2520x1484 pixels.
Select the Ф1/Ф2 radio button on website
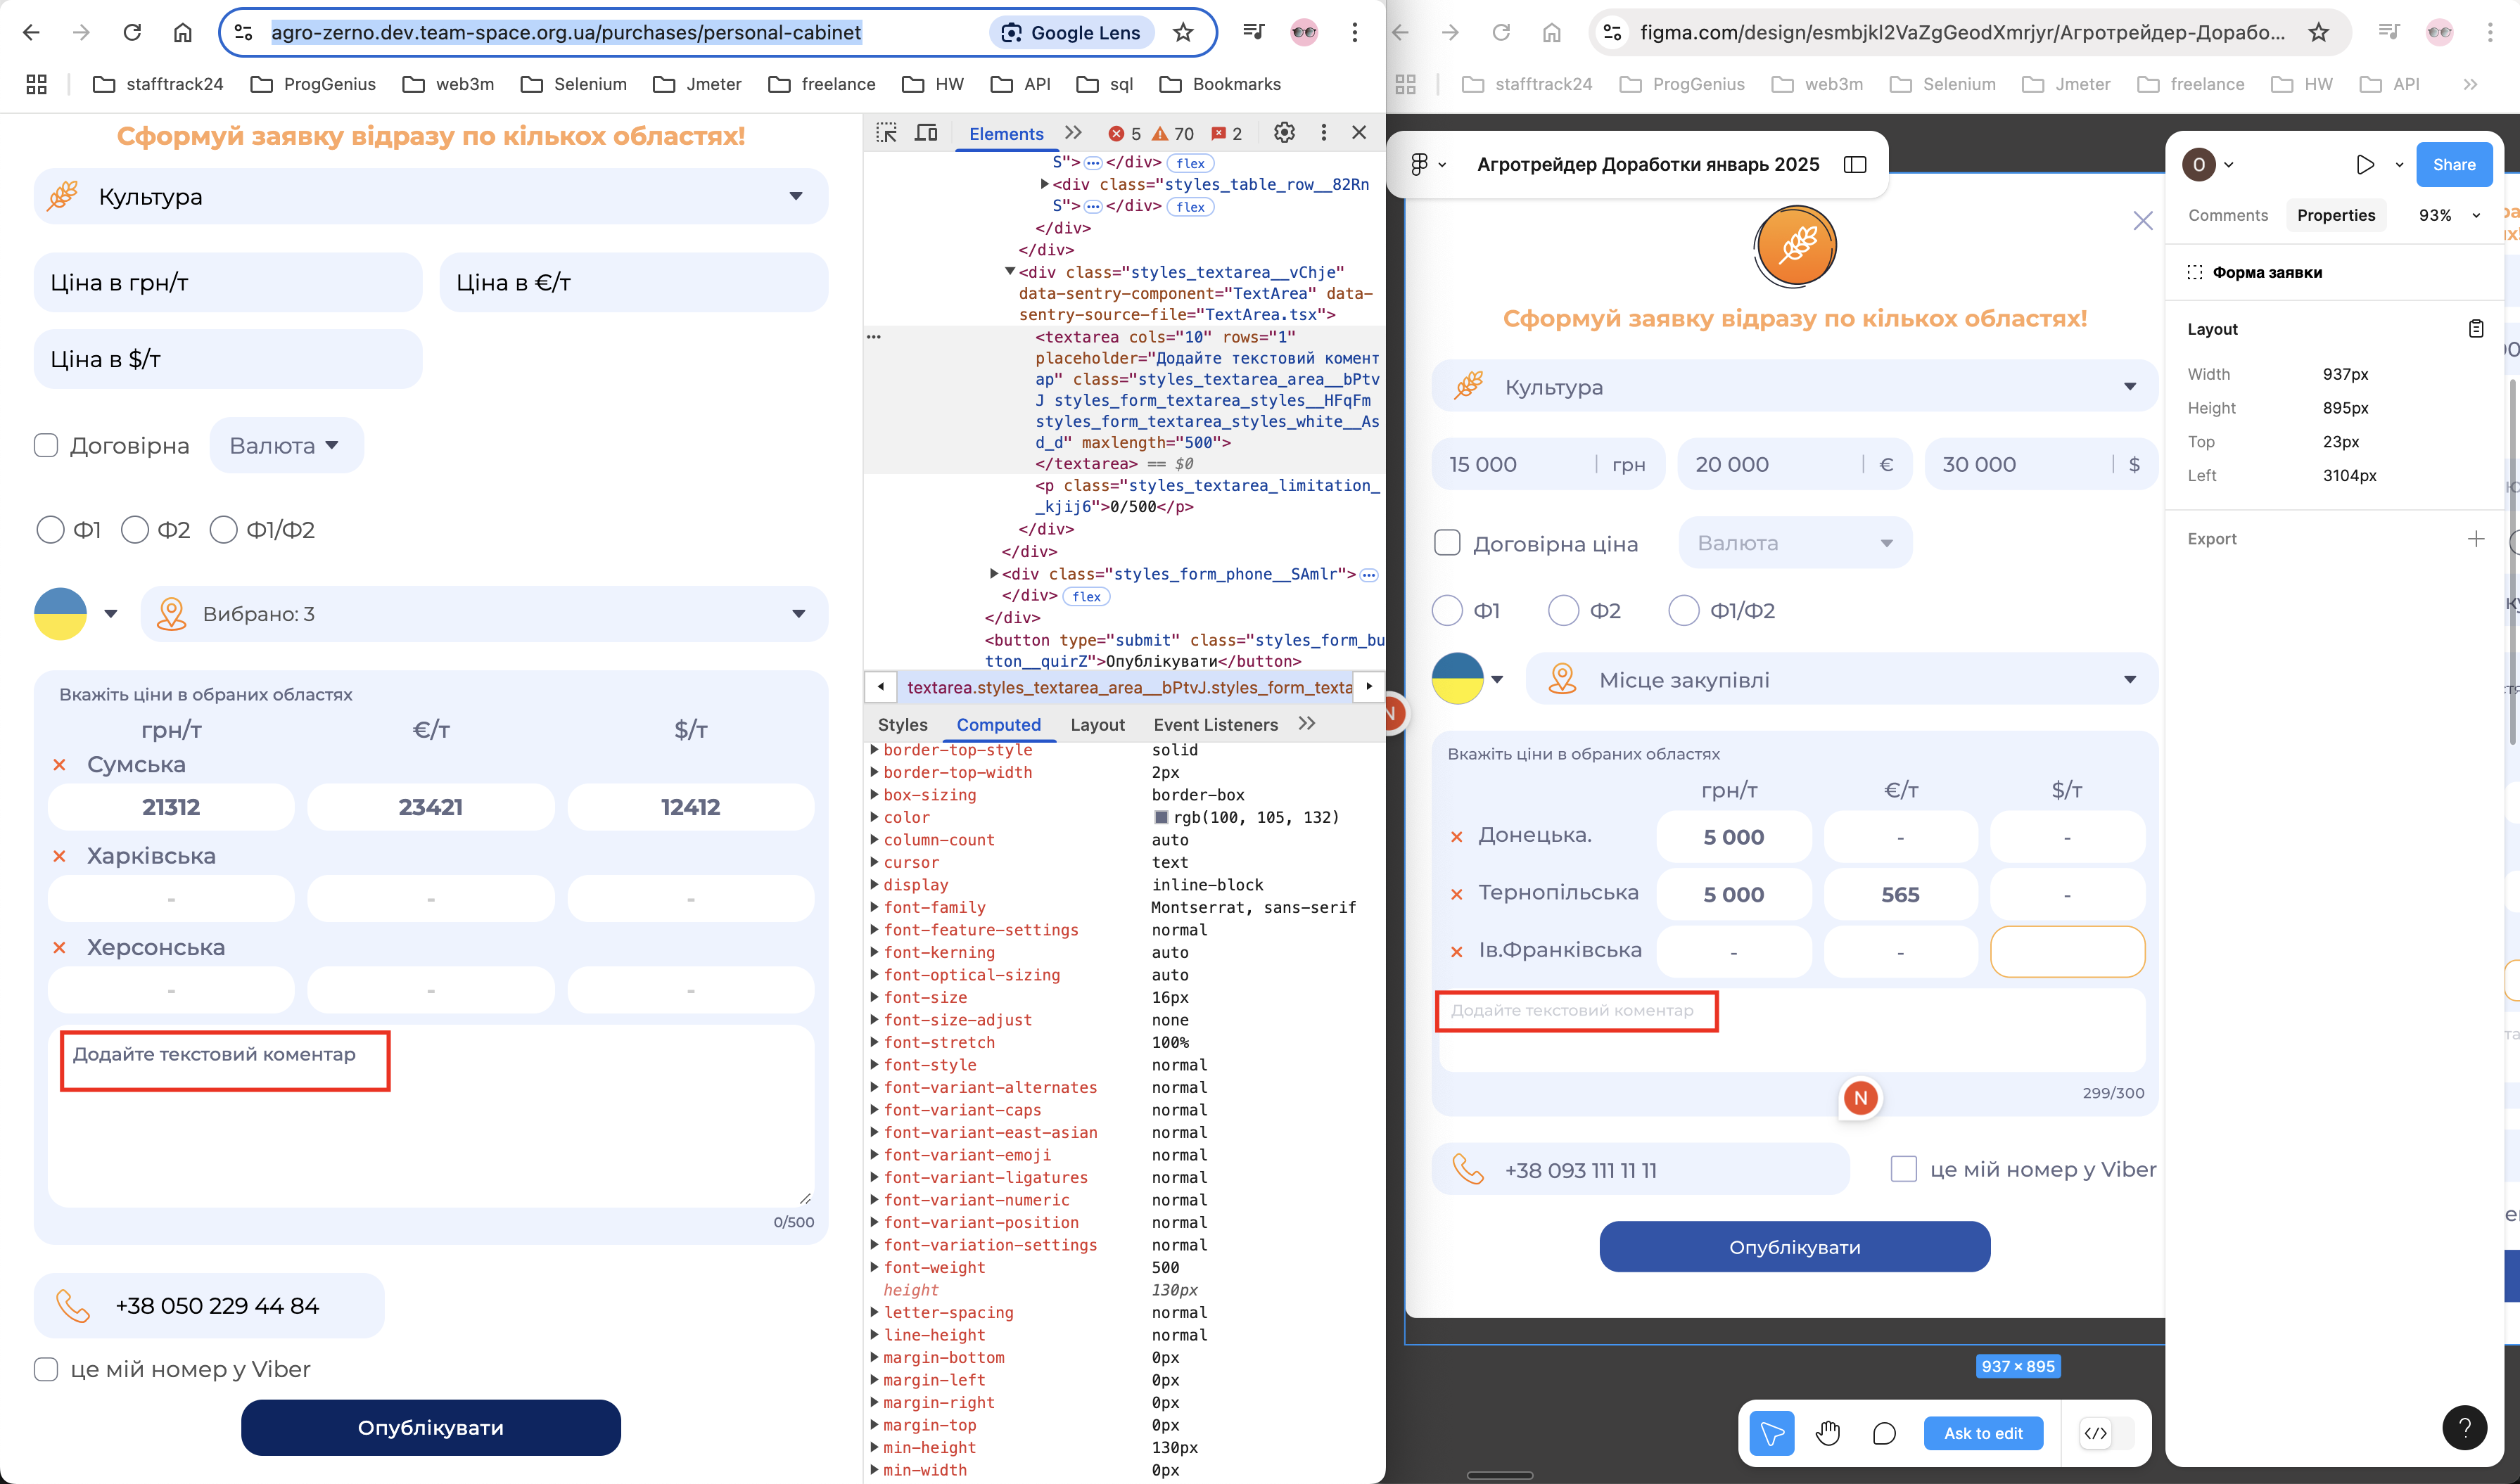pos(224,530)
